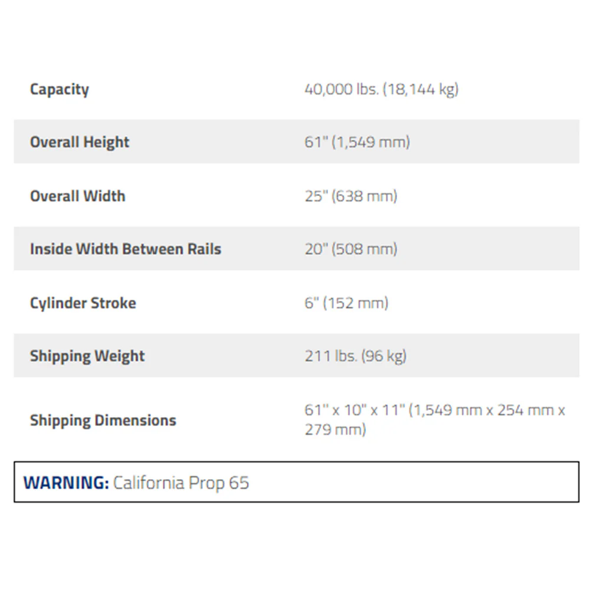
Task: Select the 20" (508 mm) value
Action: pos(350,249)
